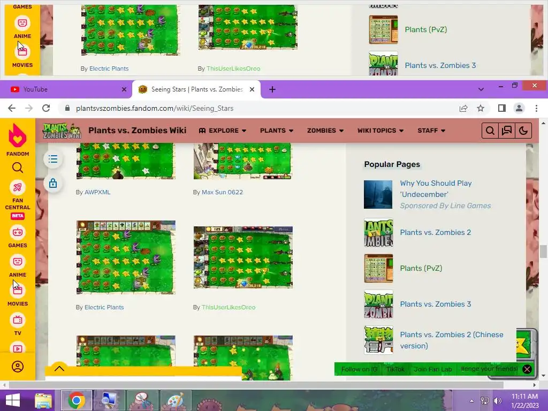Toggle the Chrome side panel icon
This screenshot has width=548, height=411.
[502, 108]
